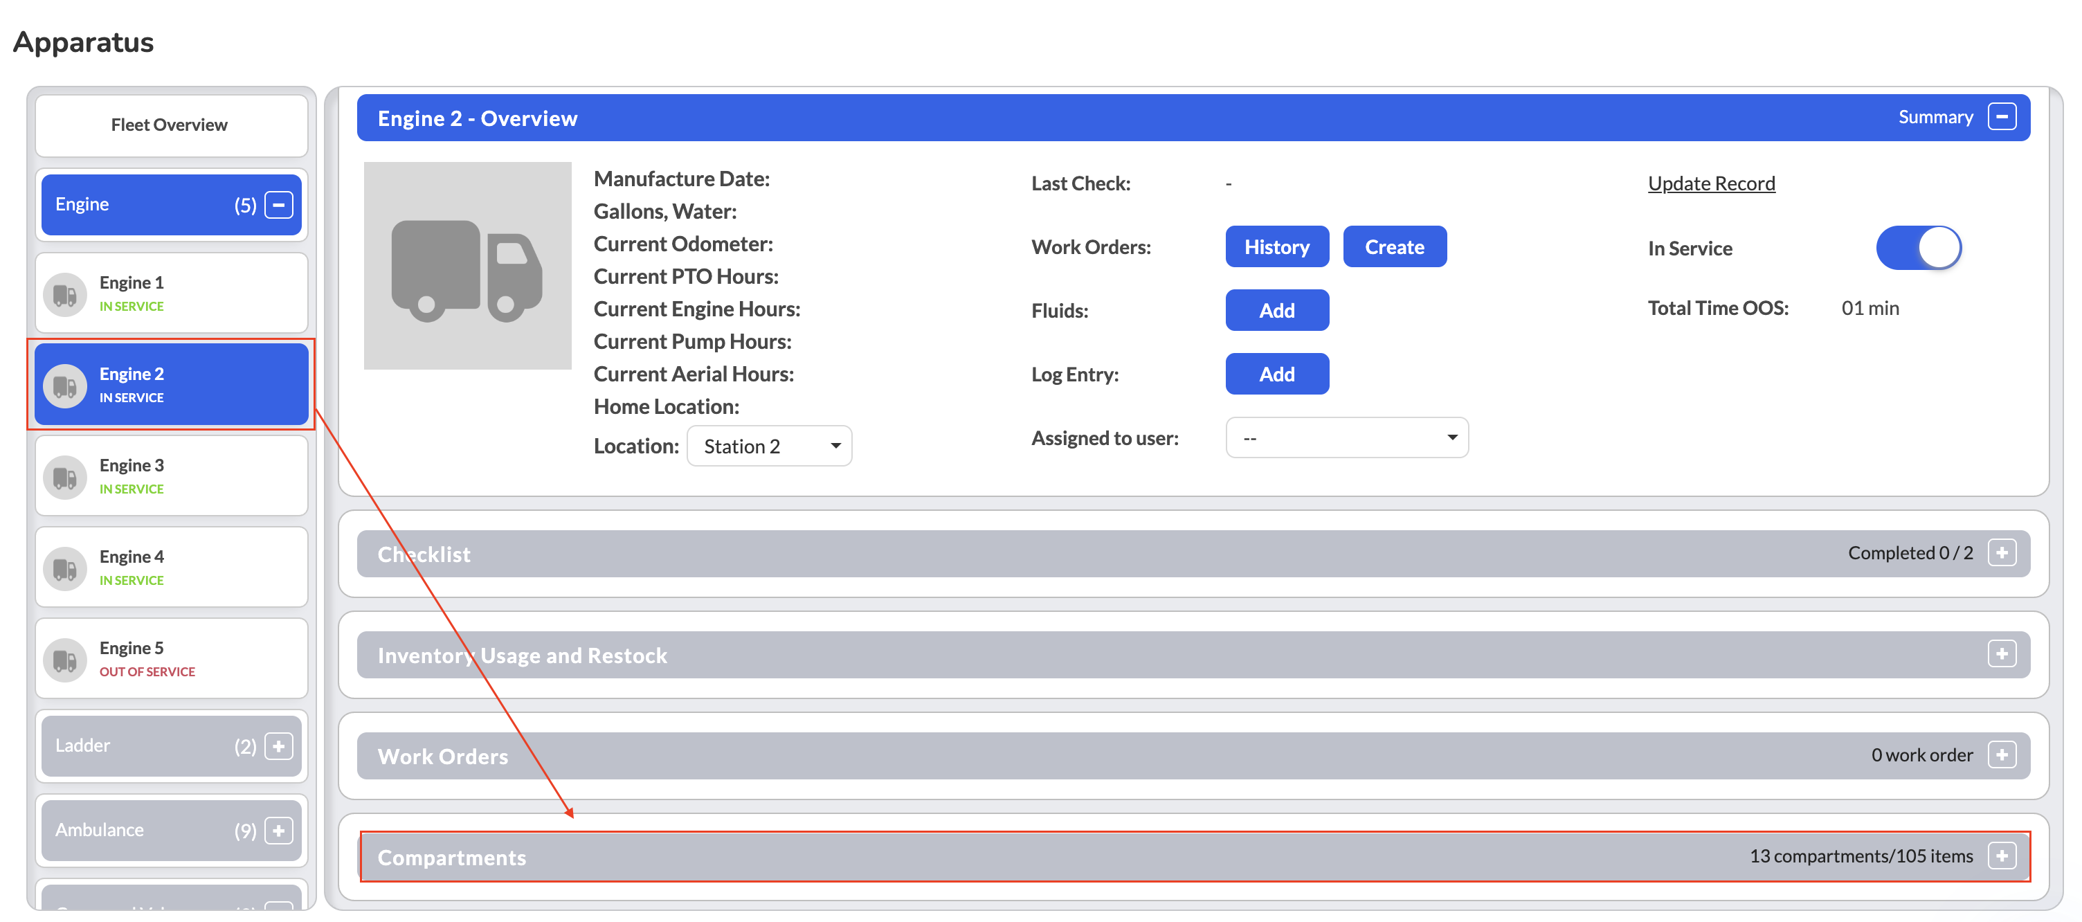Screen dimensions: 2082x922
Task: View Work Orders History
Action: point(1277,247)
